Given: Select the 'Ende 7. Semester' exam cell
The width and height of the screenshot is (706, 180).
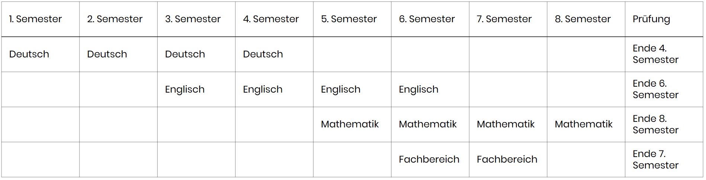Looking at the screenshot, I should pos(655,159).
